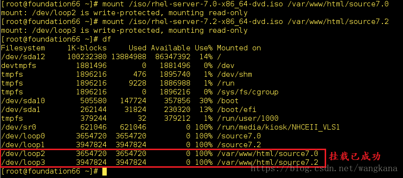Viewport: 403px width, 178px height.
Task: Click the Use% column header
Action: click(204, 48)
